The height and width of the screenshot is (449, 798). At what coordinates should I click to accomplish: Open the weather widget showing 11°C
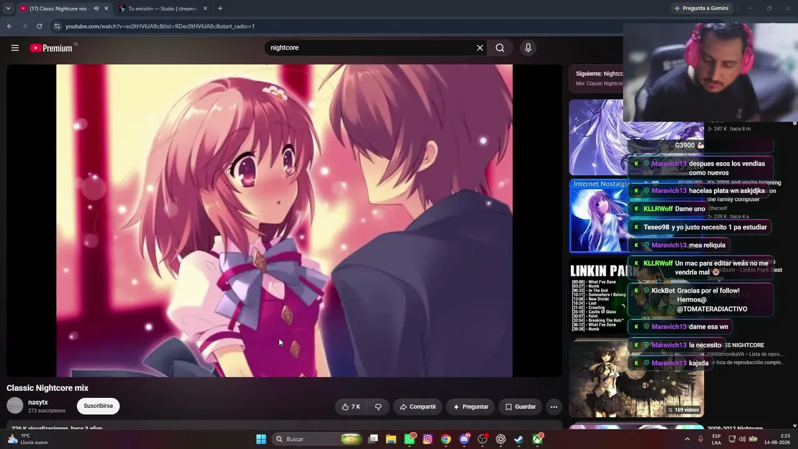click(27, 439)
